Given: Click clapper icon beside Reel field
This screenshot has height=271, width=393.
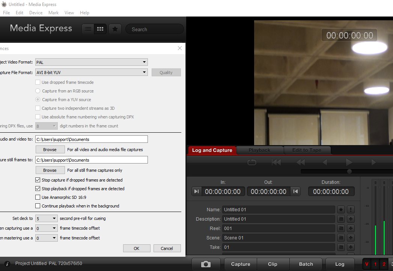Looking at the screenshot, I should click(x=341, y=229).
